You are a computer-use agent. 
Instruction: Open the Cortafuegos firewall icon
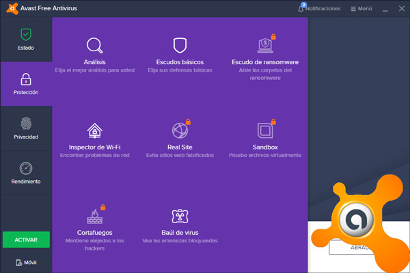(95, 216)
